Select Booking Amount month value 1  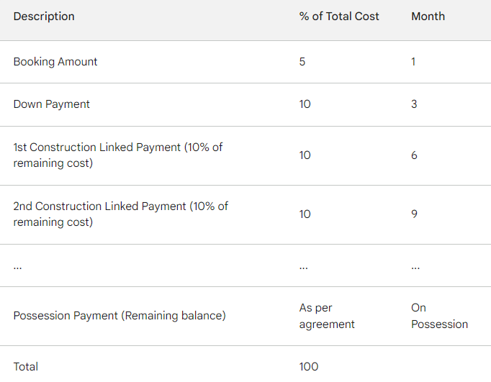[413, 62]
